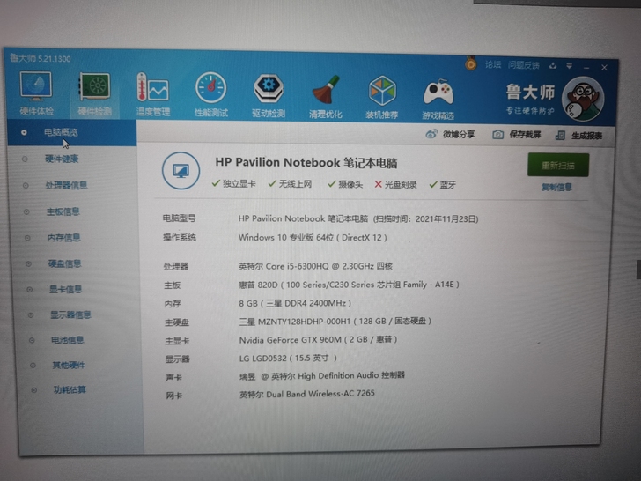The width and height of the screenshot is (641, 481).
Task: Click Dual Band Wireless-AC 7265 value
Action: 307,394
